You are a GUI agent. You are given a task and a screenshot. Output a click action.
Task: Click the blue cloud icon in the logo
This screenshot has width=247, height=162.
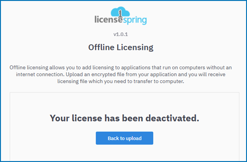pos(120,11)
